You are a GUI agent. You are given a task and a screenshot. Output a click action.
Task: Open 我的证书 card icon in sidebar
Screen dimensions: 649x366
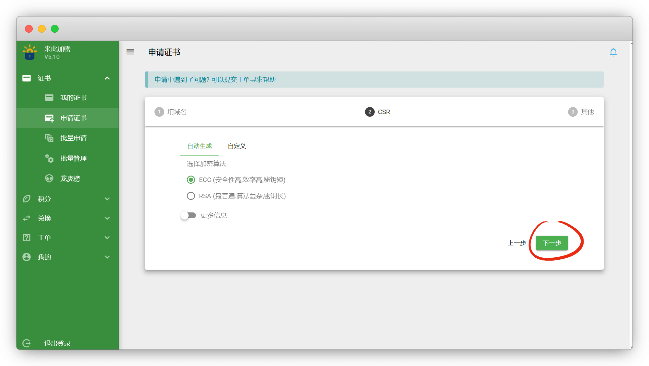49,98
